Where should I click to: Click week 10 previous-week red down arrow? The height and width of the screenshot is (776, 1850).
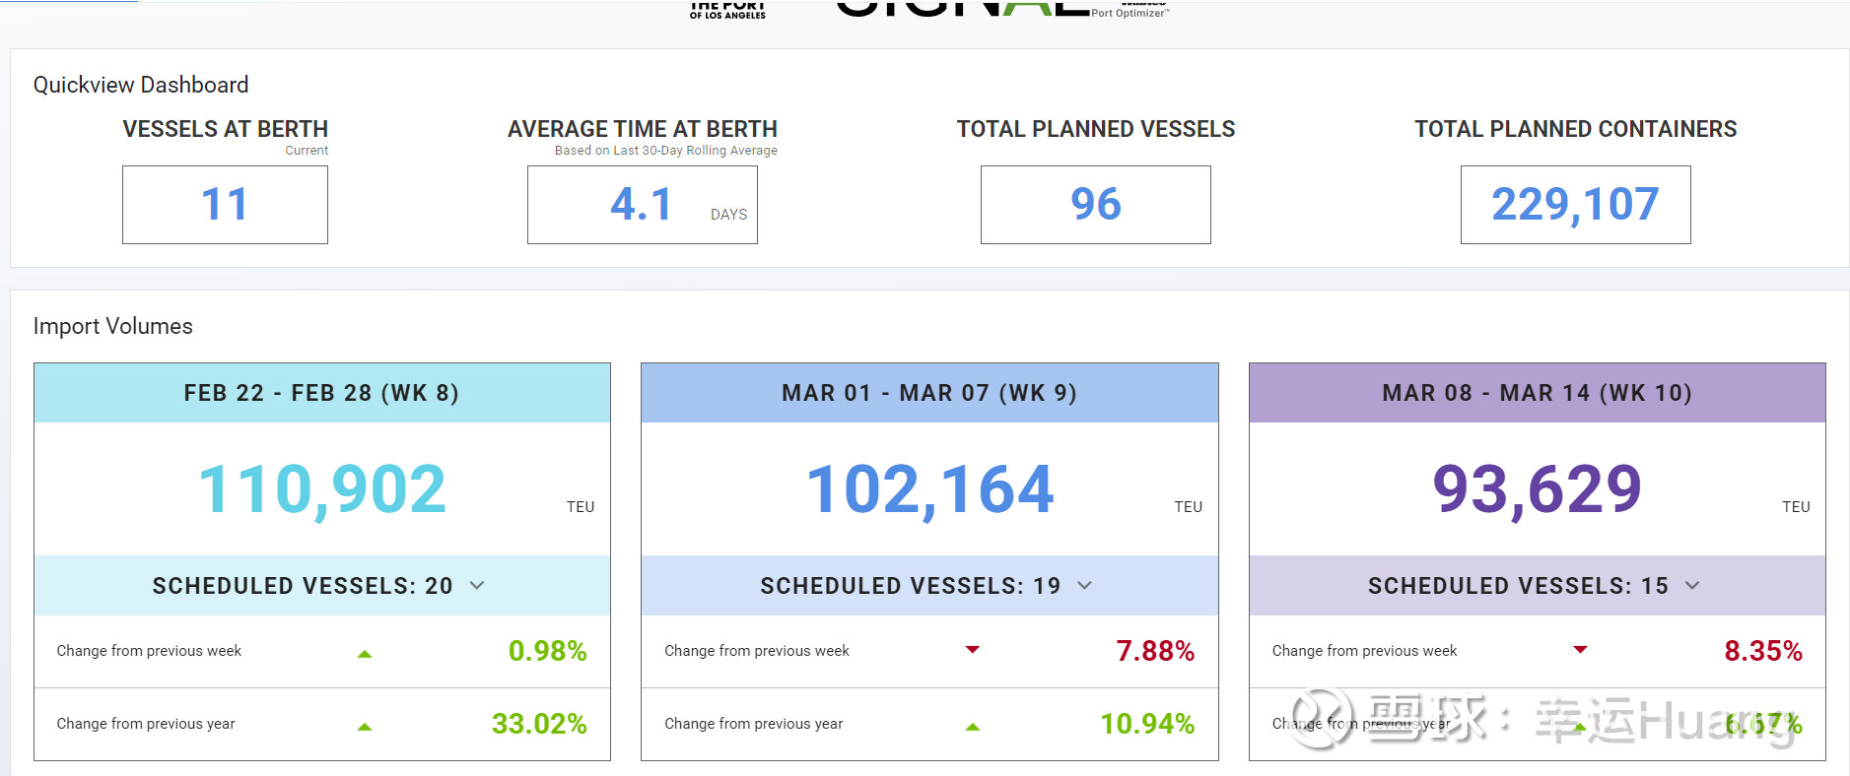[x=1581, y=650]
